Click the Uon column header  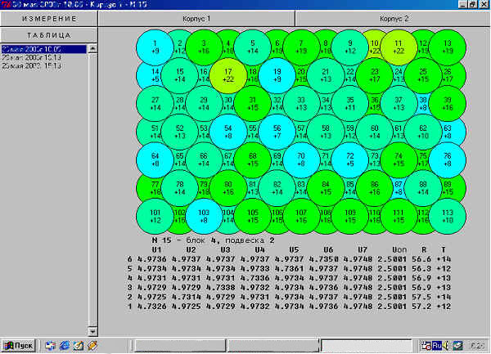pos(399,250)
